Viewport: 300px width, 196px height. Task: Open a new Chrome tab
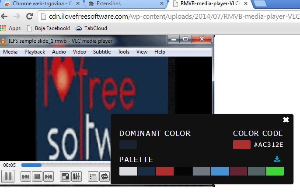coord(260,3)
